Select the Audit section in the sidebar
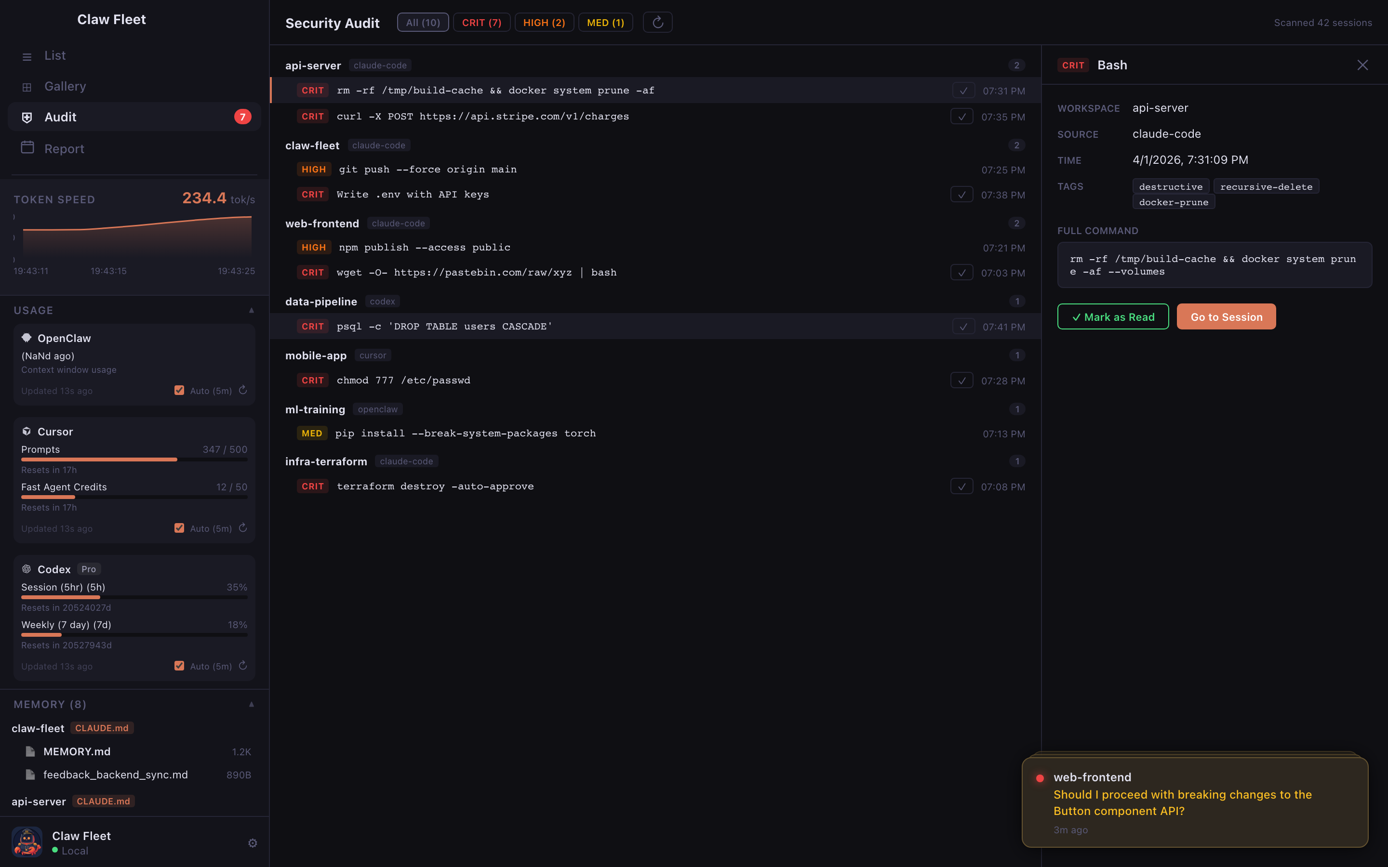The height and width of the screenshot is (867, 1388). point(60,117)
